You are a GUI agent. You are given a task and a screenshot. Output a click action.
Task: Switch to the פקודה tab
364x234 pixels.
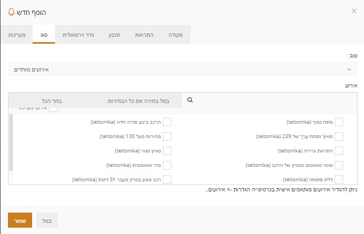click(176, 35)
